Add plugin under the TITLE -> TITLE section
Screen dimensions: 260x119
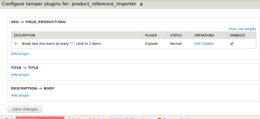(20, 75)
